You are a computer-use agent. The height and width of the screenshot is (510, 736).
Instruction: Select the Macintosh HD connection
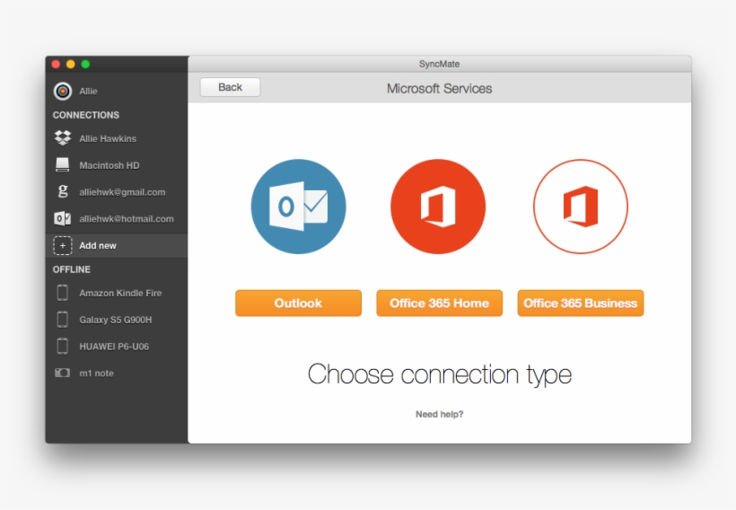click(x=117, y=165)
